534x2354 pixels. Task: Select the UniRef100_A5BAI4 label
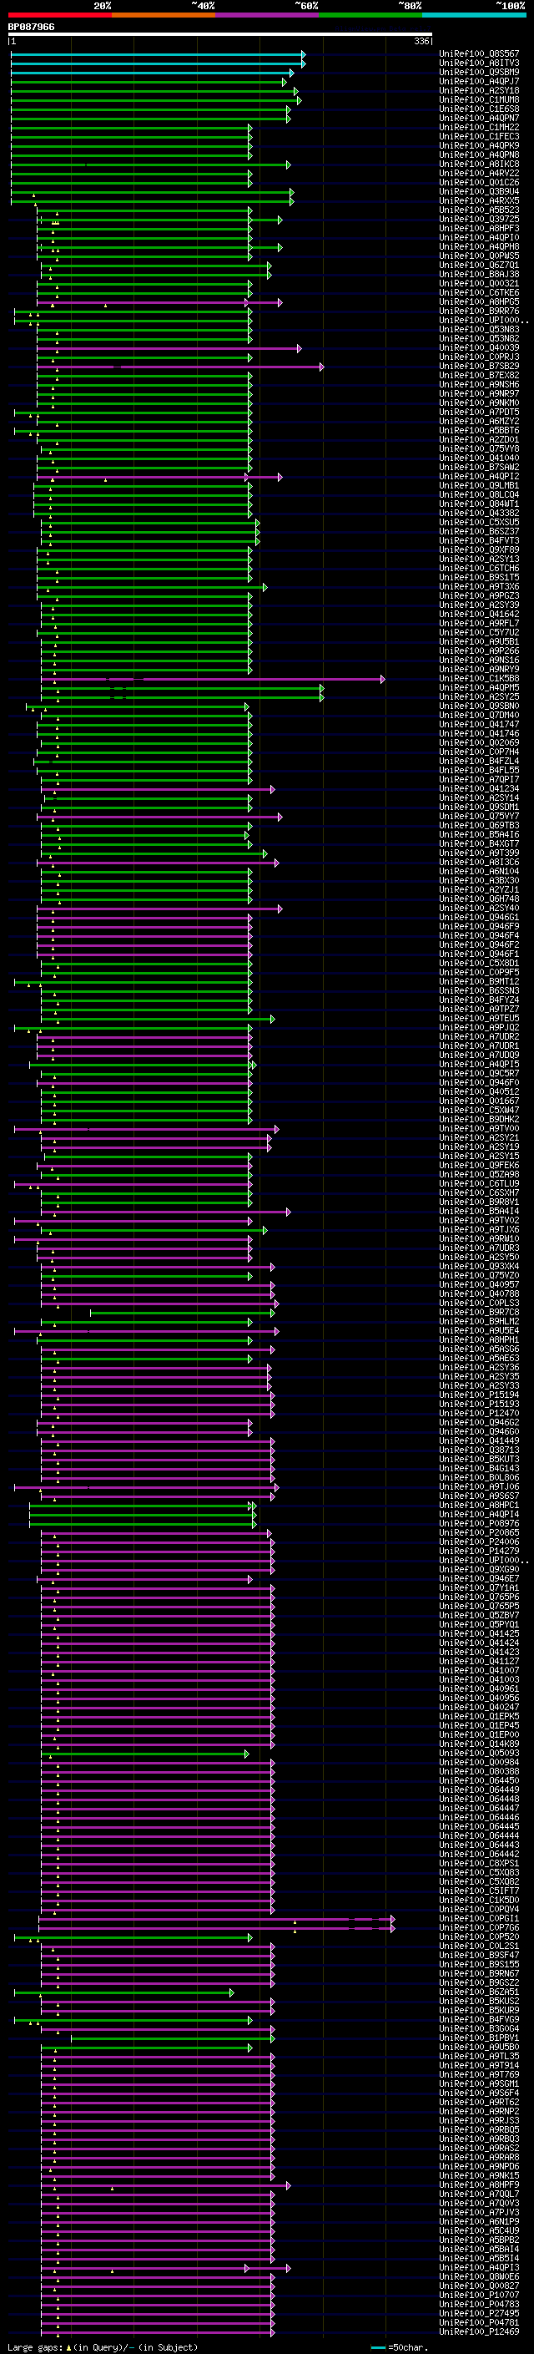[479, 2249]
